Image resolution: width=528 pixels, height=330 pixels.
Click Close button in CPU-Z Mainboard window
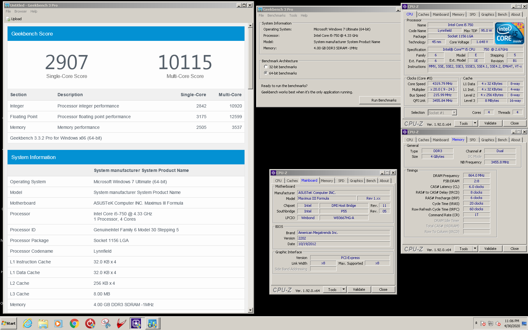tap(383, 289)
